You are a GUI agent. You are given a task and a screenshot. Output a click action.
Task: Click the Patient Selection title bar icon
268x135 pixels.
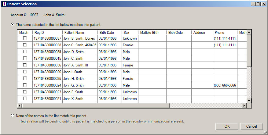pyautogui.click(x=4, y=4)
